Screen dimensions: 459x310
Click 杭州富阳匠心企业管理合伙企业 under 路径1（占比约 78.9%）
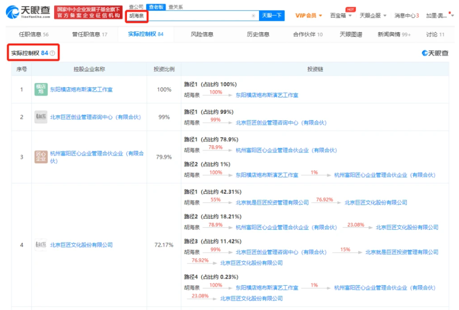[x=287, y=150]
